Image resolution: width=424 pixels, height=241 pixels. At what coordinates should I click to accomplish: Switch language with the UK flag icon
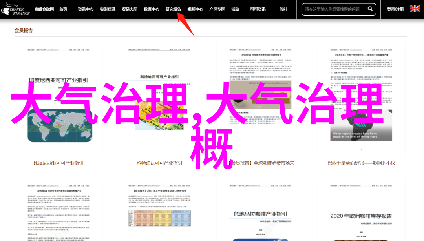pyautogui.click(x=415, y=9)
